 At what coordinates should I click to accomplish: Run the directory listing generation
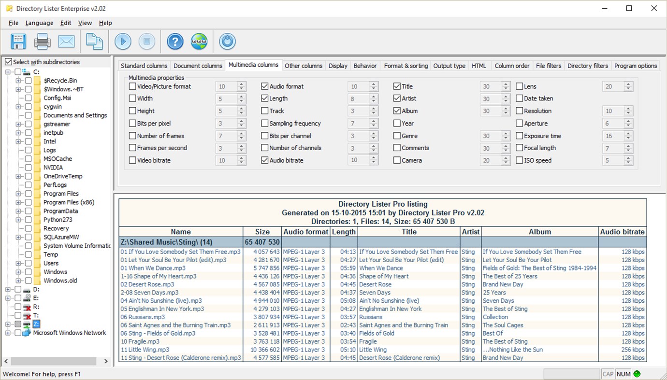point(122,42)
